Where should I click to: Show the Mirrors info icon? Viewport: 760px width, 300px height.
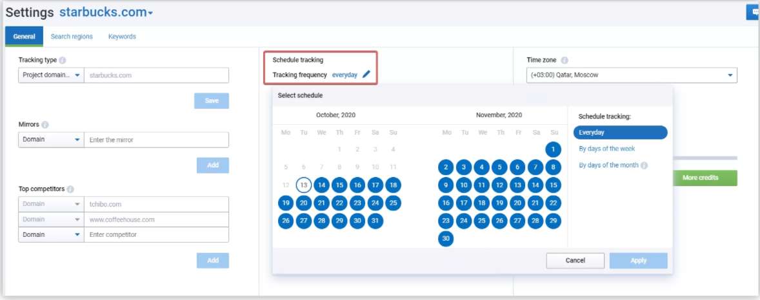(x=45, y=125)
